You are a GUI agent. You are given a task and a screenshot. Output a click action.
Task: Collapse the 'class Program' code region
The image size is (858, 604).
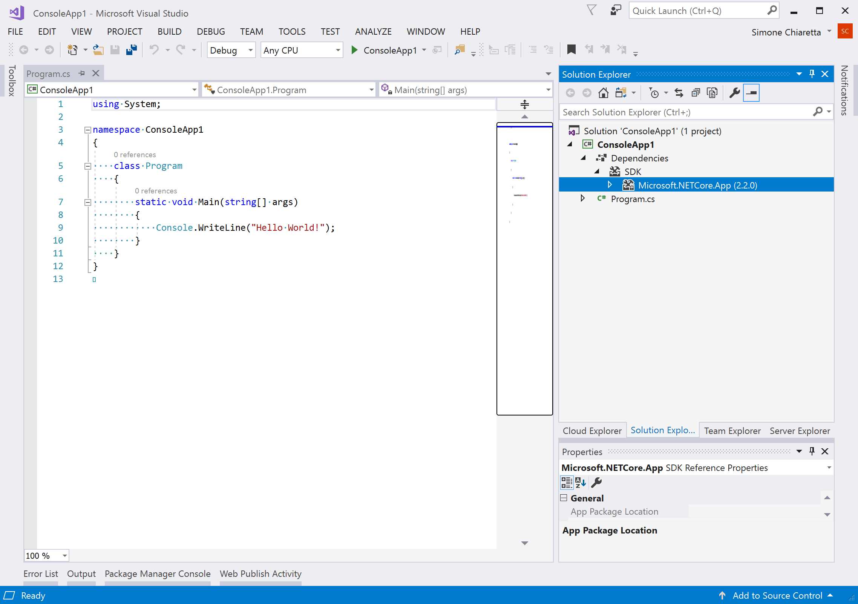pos(87,166)
